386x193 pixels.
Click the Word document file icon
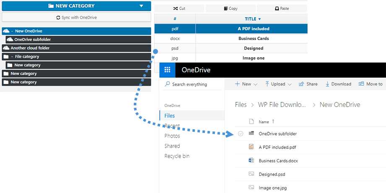tap(251, 161)
